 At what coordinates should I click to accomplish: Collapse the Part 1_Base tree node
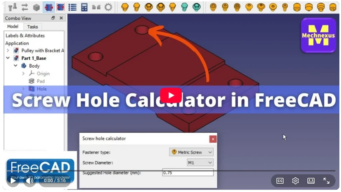pos(8,58)
